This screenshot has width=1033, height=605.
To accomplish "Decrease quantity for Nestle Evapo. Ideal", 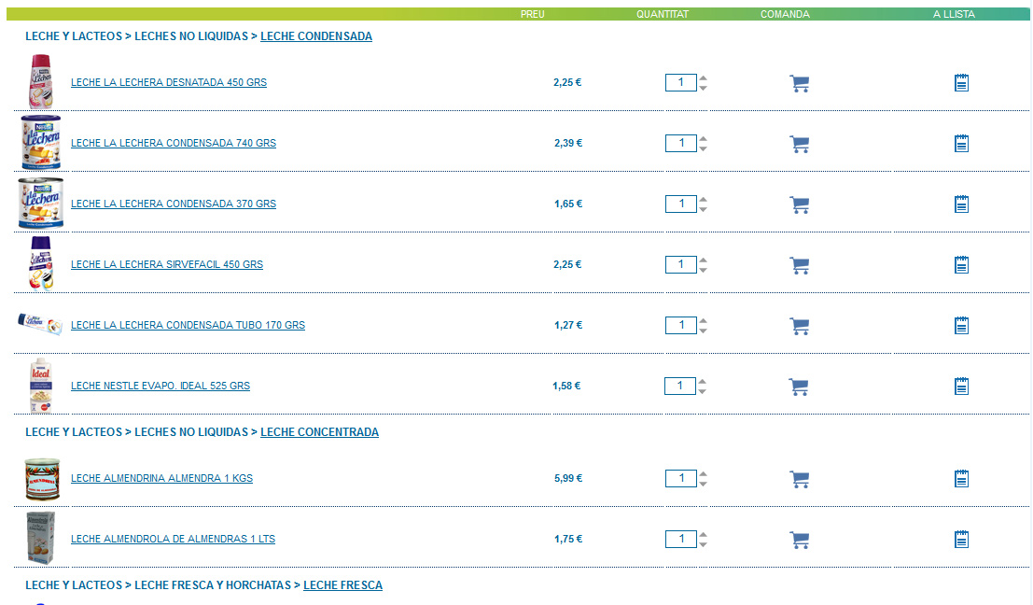I will click(x=703, y=391).
